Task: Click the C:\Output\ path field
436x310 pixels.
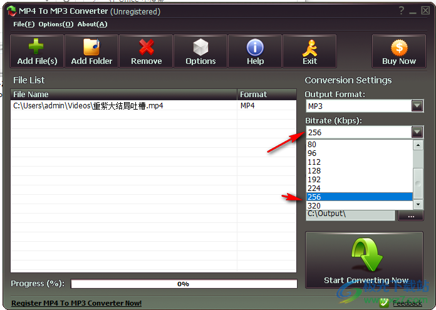Action: click(350, 215)
